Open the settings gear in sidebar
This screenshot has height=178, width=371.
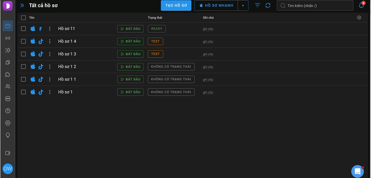[8, 123]
